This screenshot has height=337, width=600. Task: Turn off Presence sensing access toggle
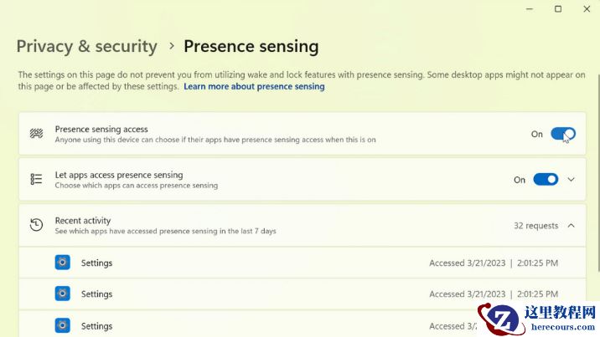point(562,134)
